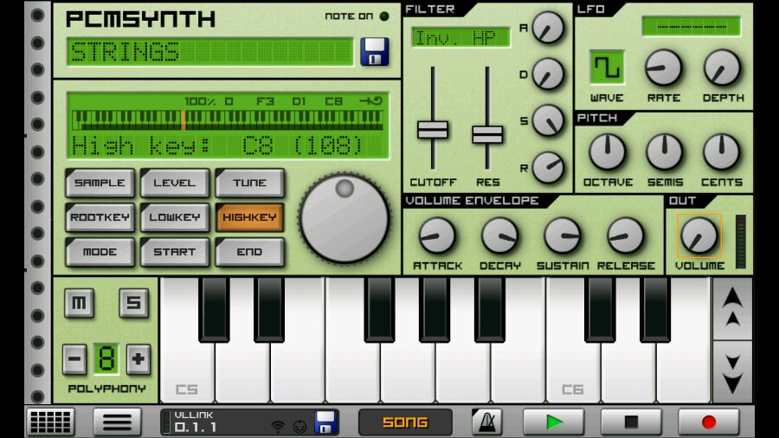The image size is (779, 438).
Task: Click the output VOLUME knob
Action: coord(699,236)
